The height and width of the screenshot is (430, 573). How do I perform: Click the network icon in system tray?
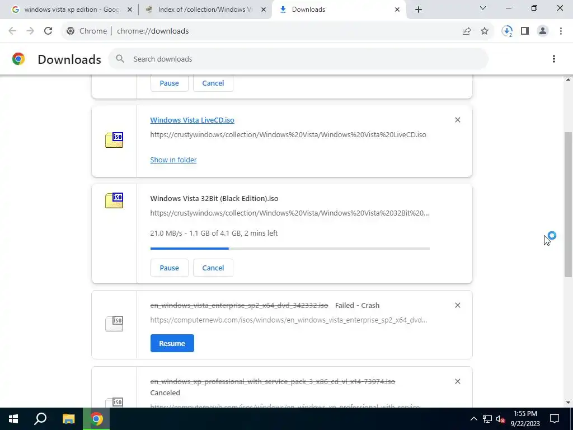[x=487, y=419]
